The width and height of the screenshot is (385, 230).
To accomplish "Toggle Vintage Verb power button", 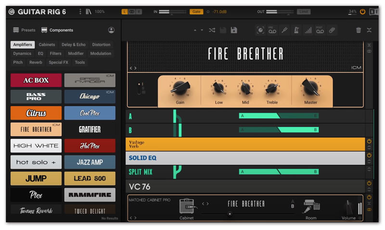I will [x=369, y=141].
